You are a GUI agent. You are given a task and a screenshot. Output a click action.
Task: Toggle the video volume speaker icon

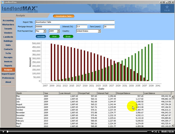pos(153,132)
